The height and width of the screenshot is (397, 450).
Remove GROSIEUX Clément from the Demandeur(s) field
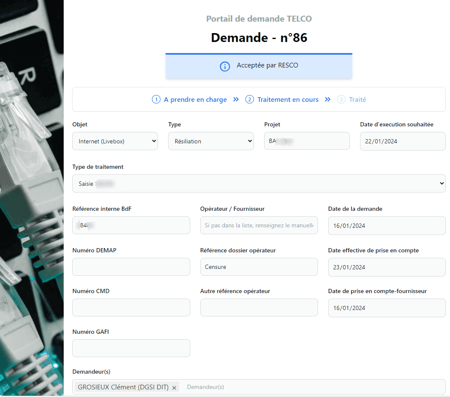point(174,388)
